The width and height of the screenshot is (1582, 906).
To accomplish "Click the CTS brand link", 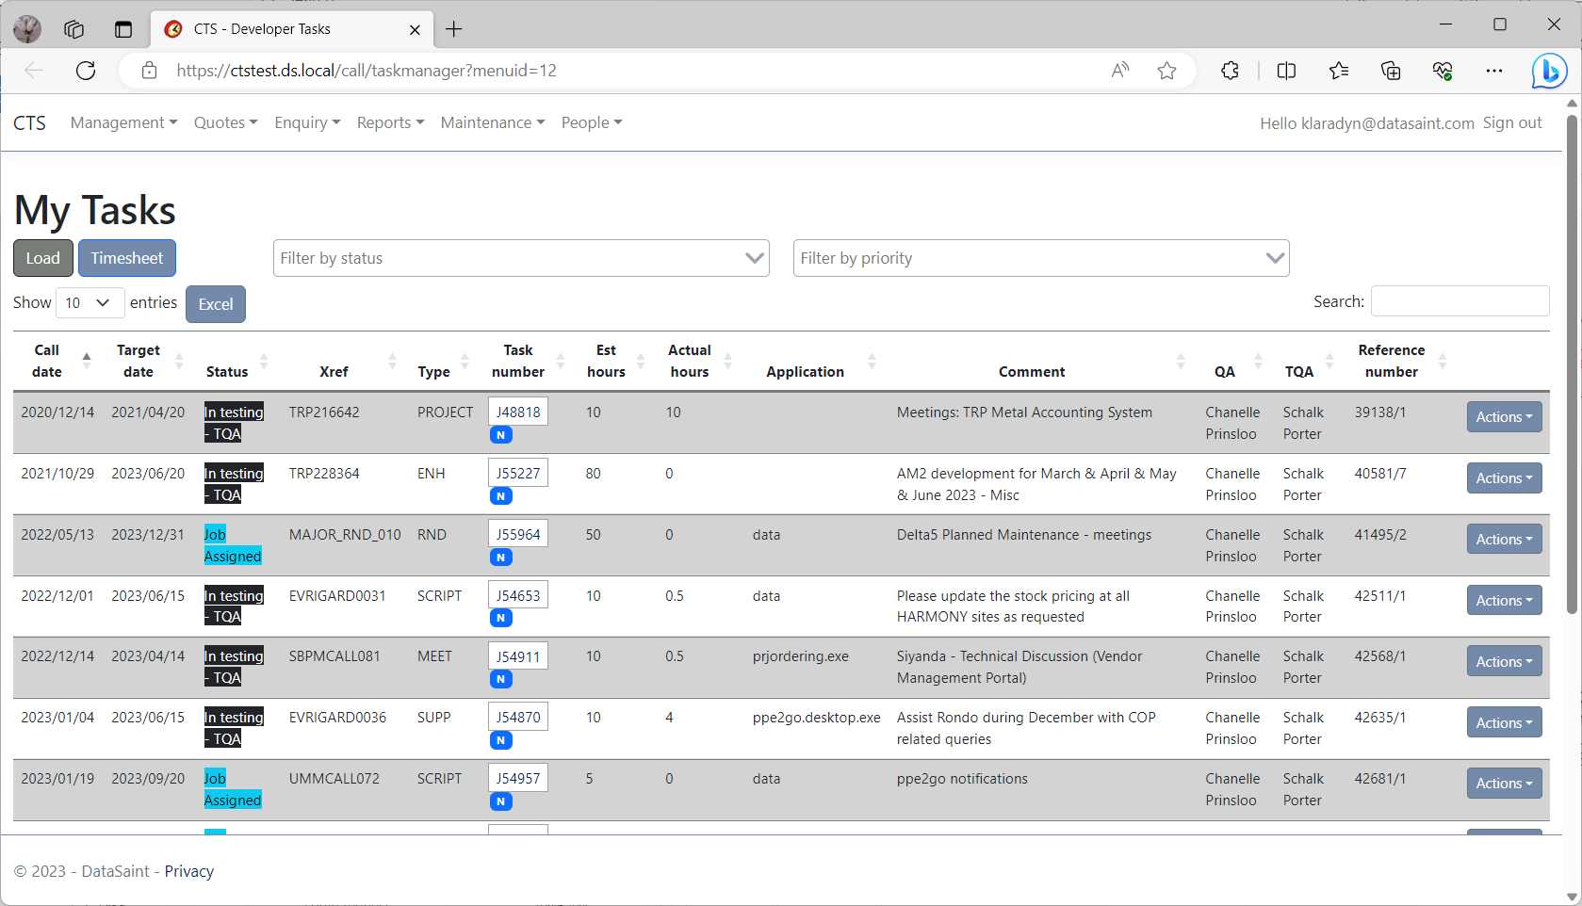I will tap(29, 123).
